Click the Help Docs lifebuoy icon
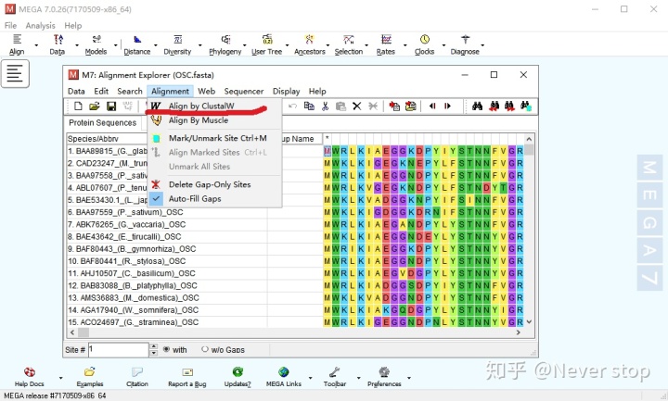This screenshot has width=668, height=401. [30, 372]
